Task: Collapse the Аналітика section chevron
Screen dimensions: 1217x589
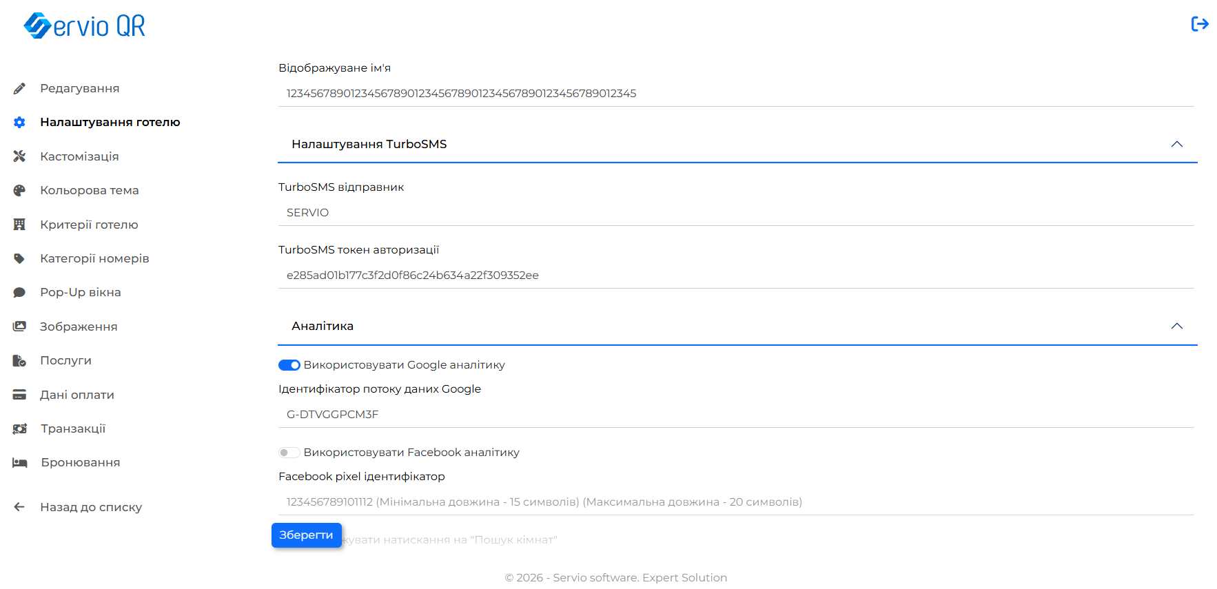Action: pos(1177,326)
